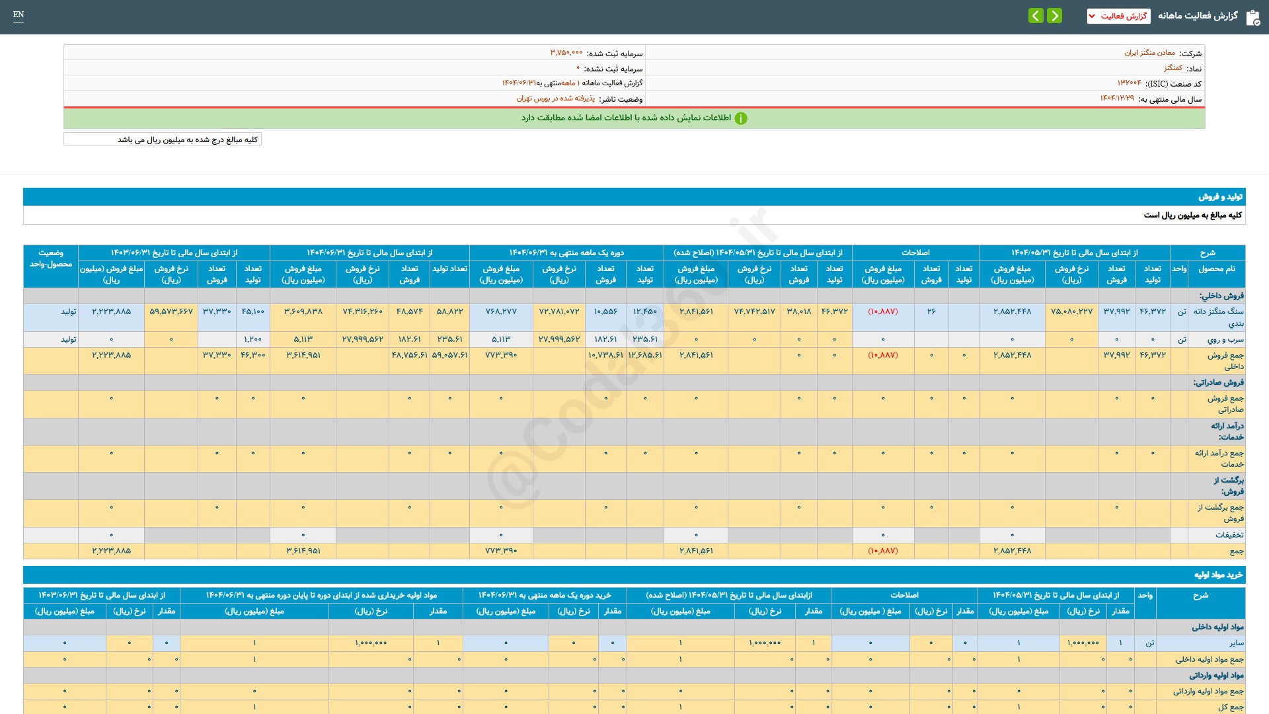Click the clipboard report icon in header
The width and height of the screenshot is (1269, 714).
coord(1252,17)
